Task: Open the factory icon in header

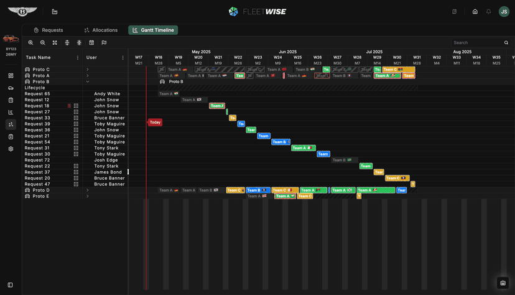Action: click(x=55, y=11)
